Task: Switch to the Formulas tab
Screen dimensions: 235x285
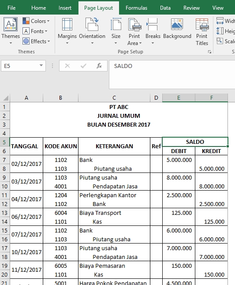Action: pos(136,8)
